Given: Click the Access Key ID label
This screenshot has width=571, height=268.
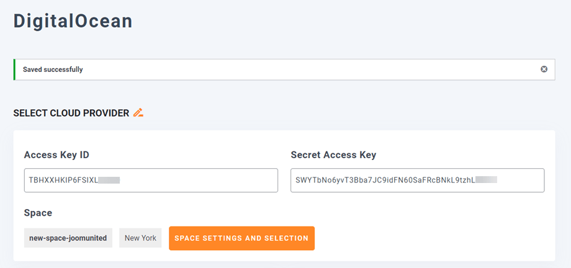Looking at the screenshot, I should click(59, 155).
